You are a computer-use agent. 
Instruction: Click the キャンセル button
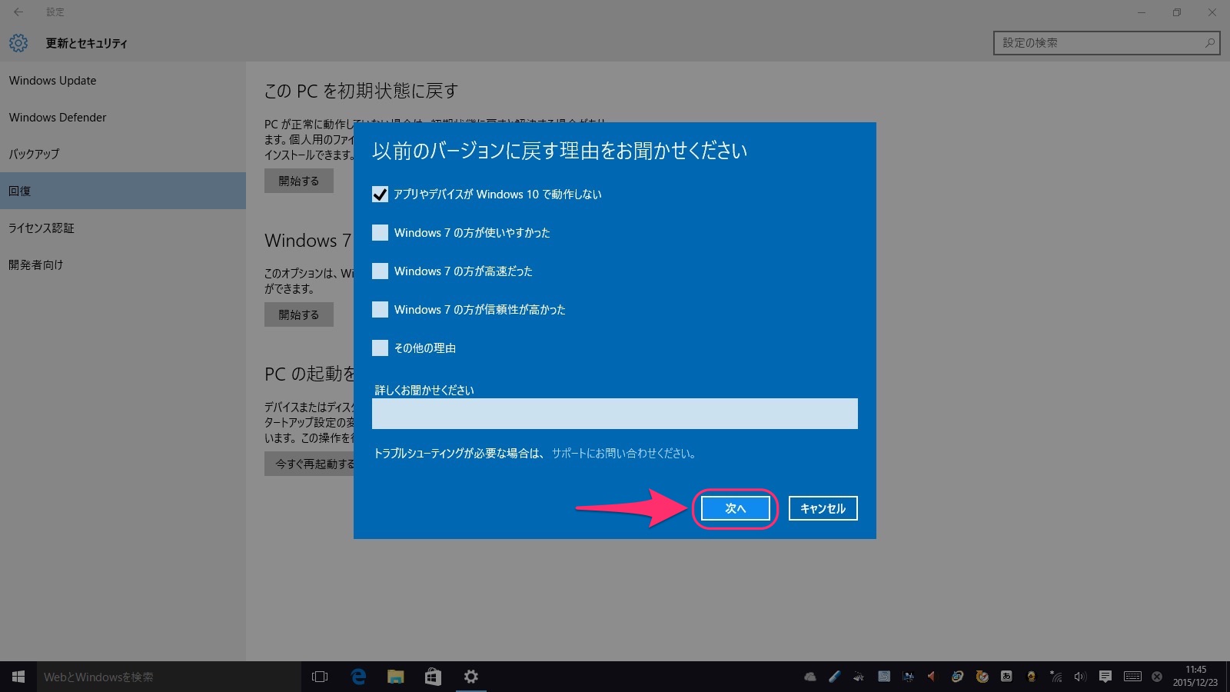click(823, 508)
